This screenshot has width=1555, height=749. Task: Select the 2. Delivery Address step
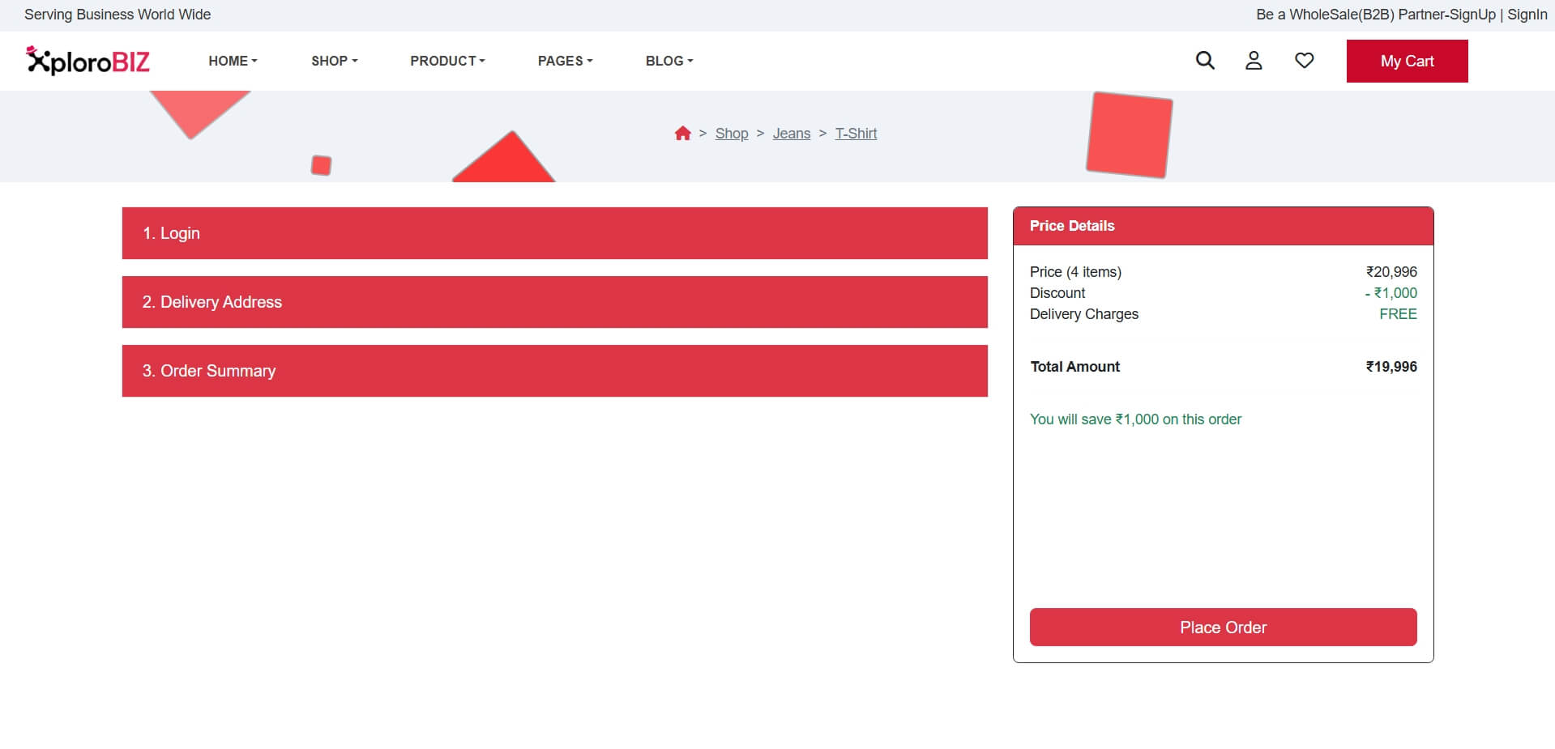(x=554, y=301)
